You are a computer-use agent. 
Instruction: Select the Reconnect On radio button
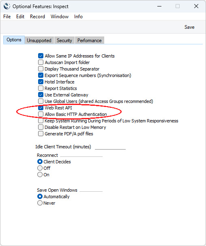(40, 174)
